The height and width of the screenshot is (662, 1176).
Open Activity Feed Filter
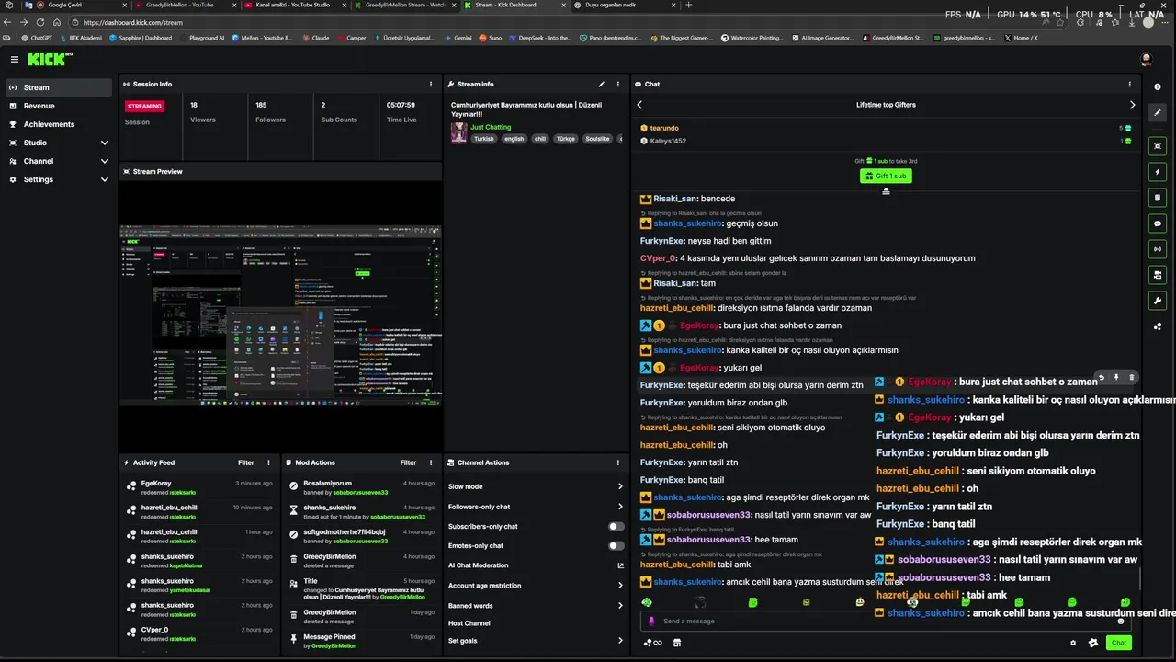(246, 462)
